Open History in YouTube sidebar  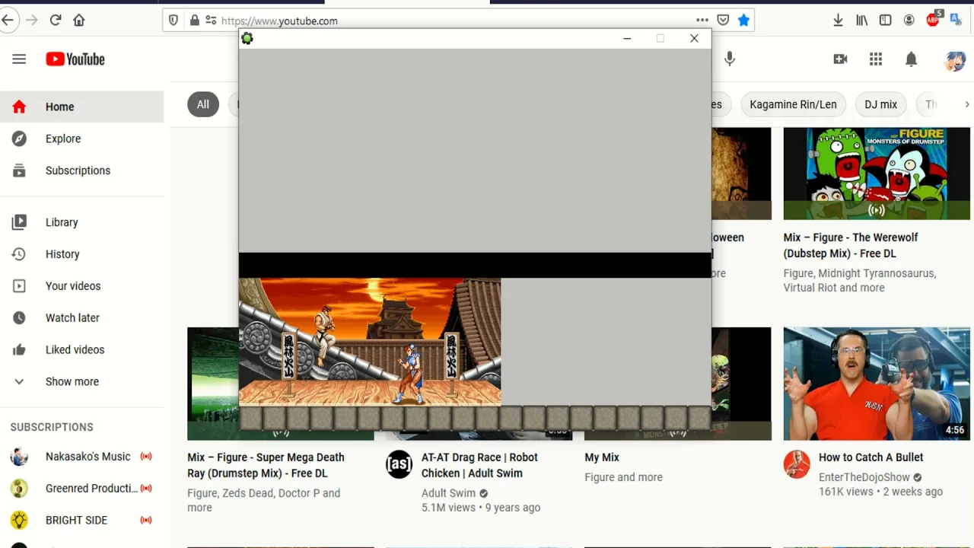click(x=81, y=254)
